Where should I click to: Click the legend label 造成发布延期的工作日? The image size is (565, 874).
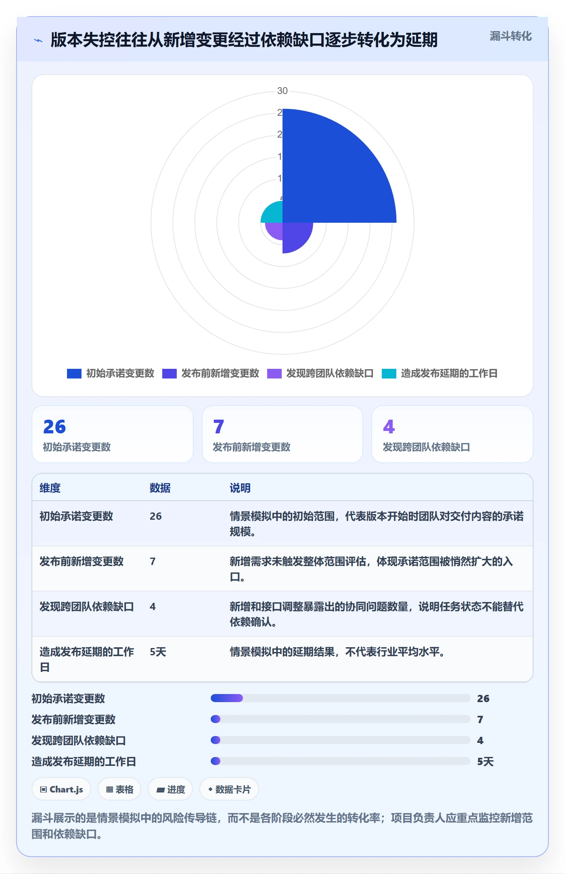click(x=449, y=374)
